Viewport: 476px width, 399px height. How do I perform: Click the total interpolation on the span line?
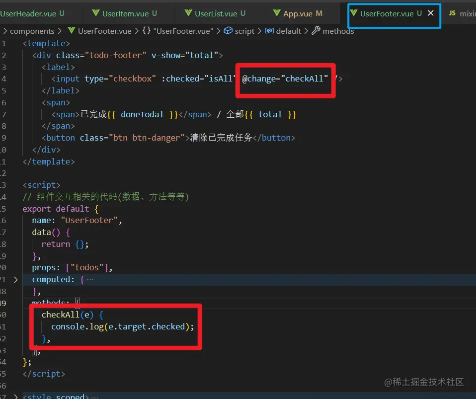pyautogui.click(x=270, y=114)
